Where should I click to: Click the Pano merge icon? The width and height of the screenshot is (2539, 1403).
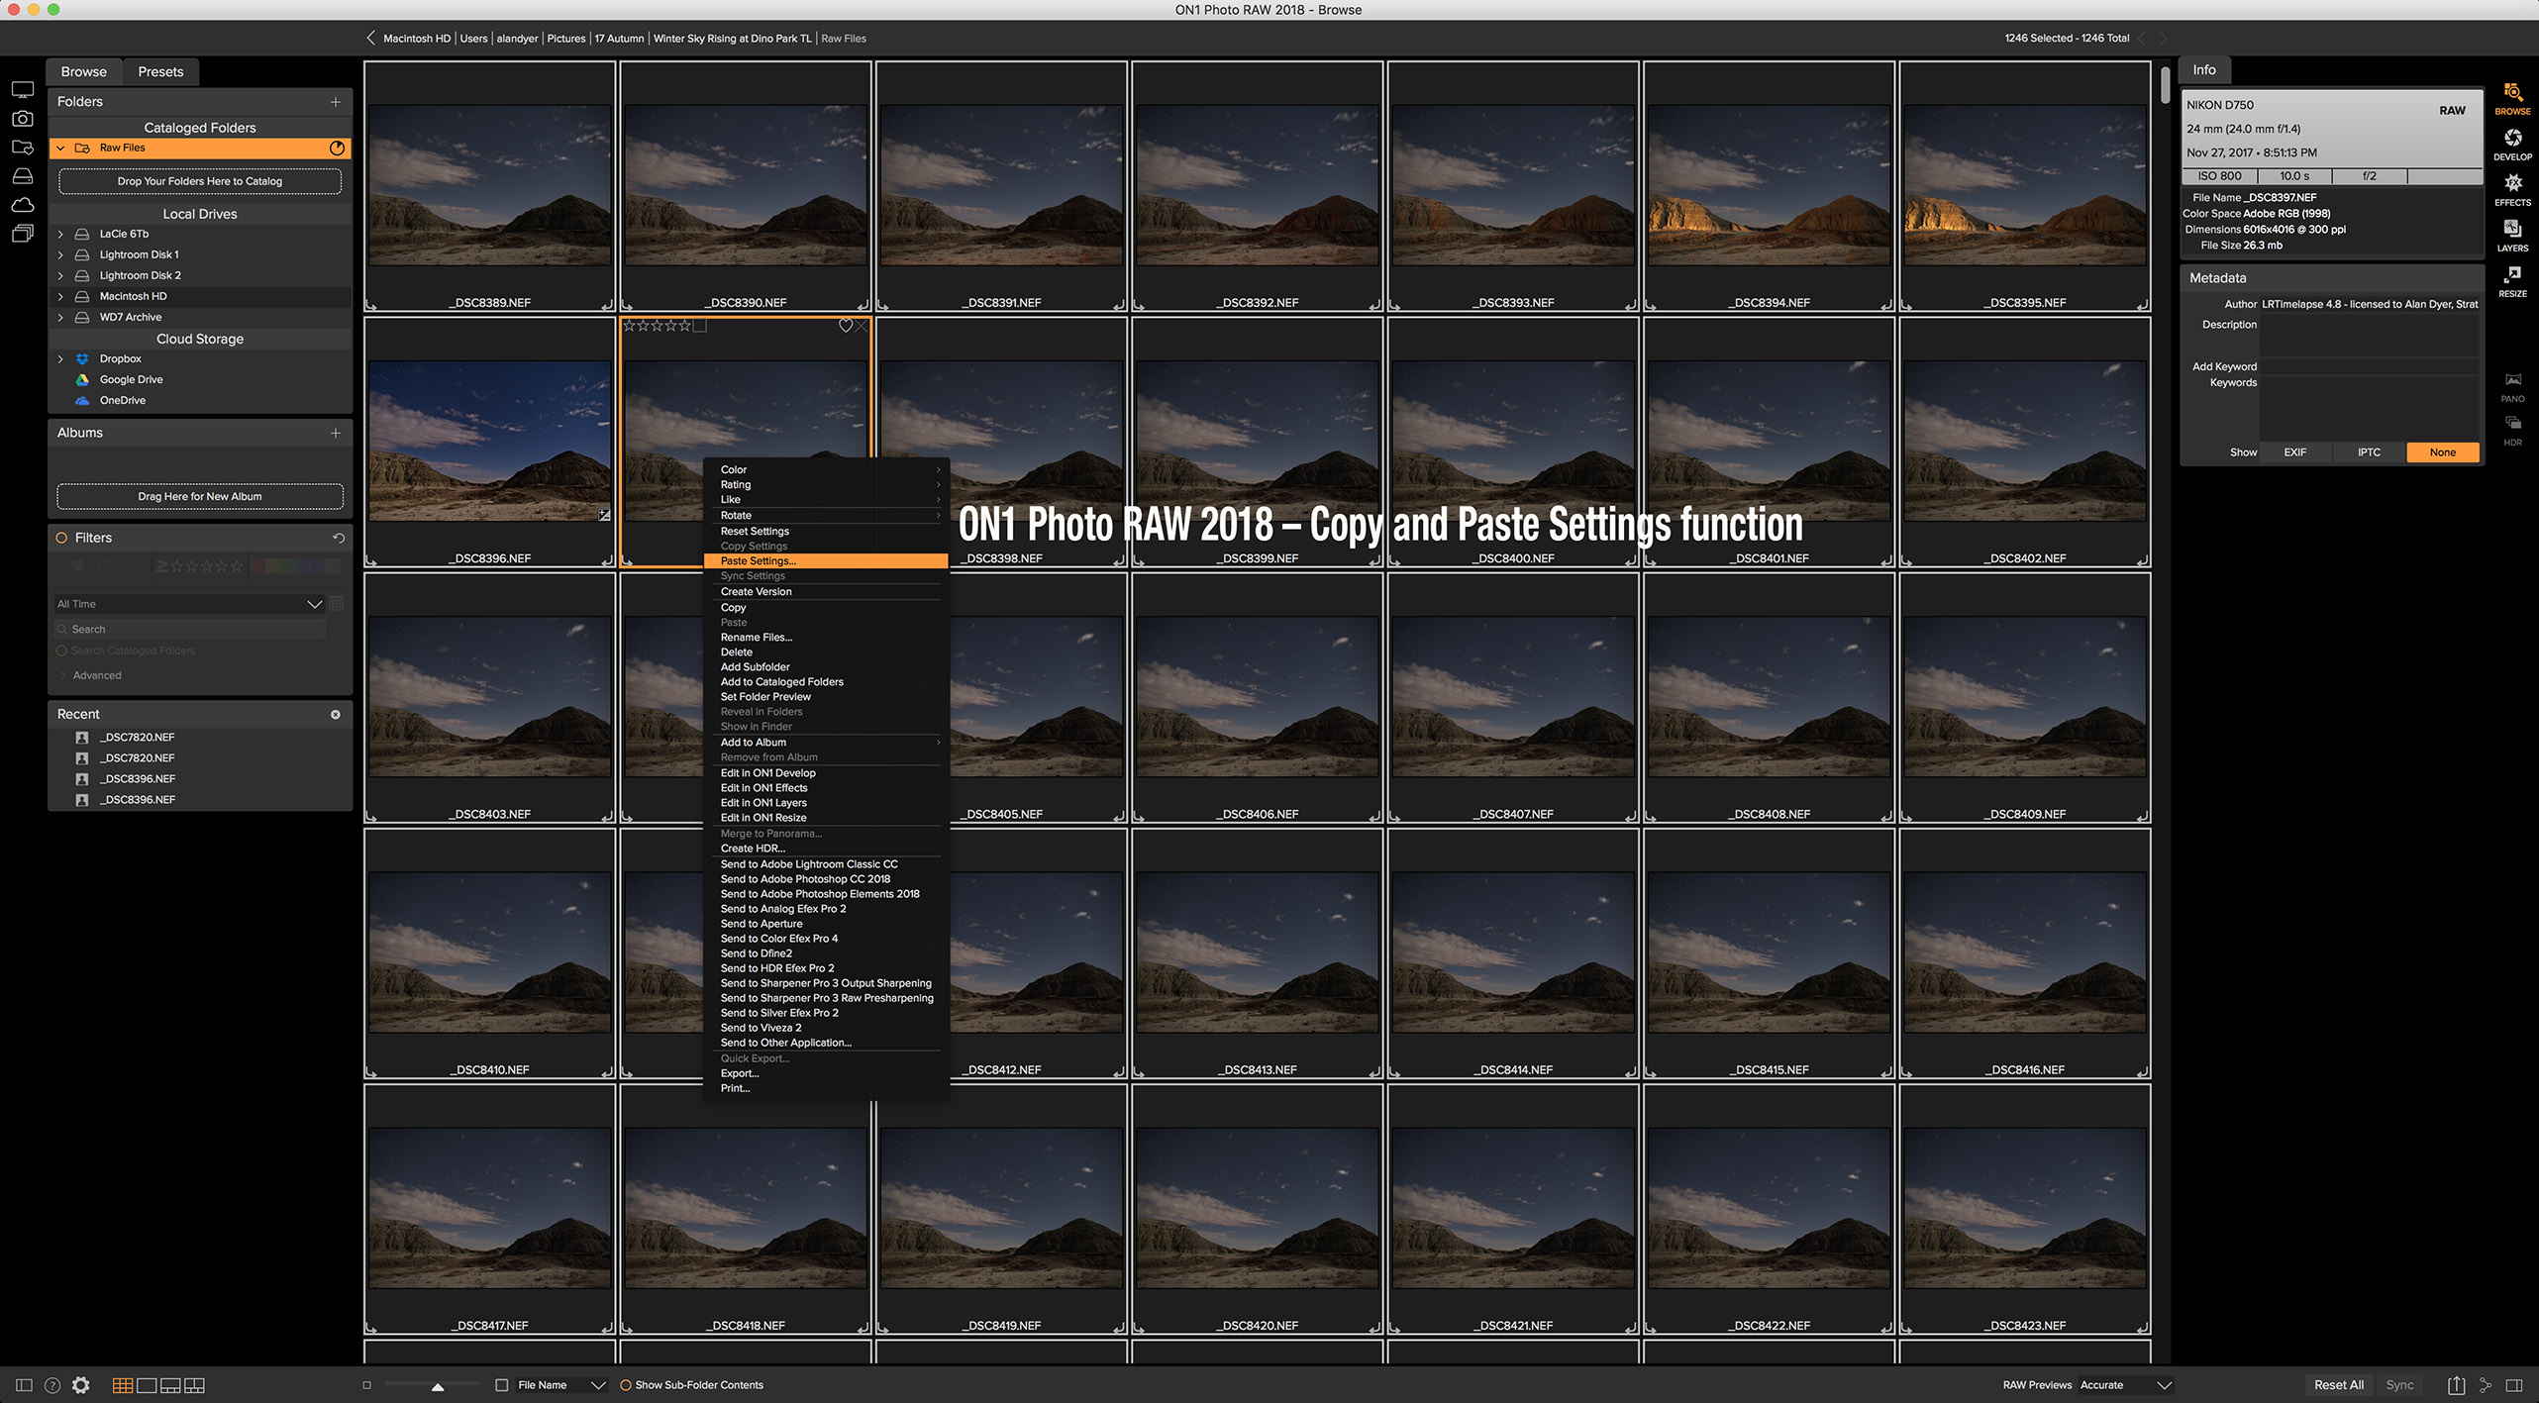click(x=2512, y=382)
